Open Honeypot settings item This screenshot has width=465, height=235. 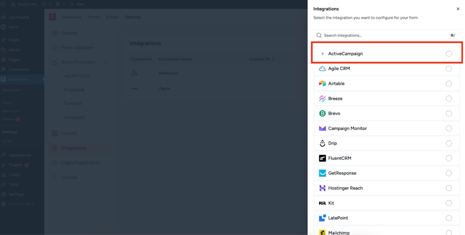click(74, 117)
